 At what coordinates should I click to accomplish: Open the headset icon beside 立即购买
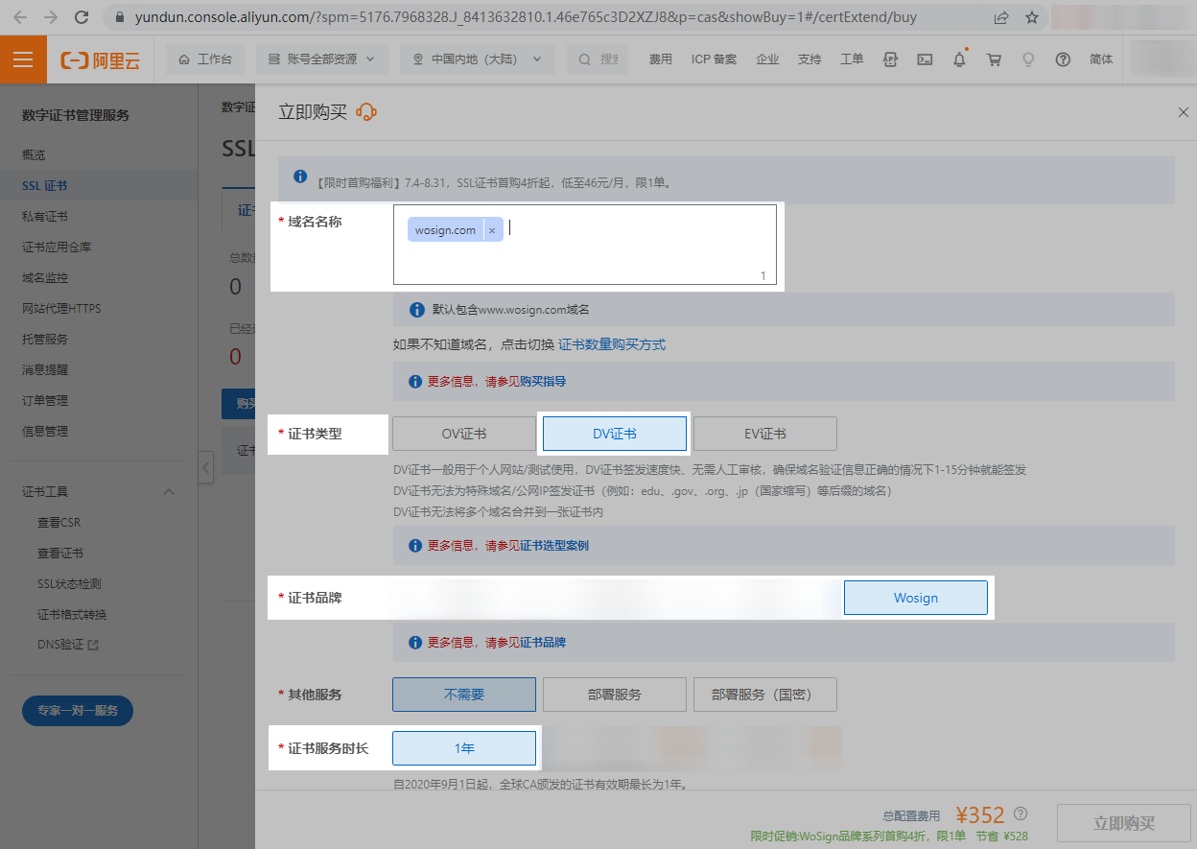[x=365, y=111]
